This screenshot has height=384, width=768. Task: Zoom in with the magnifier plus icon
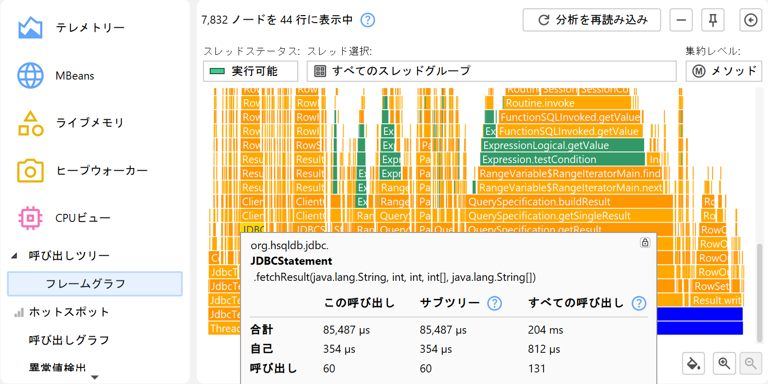[725, 363]
